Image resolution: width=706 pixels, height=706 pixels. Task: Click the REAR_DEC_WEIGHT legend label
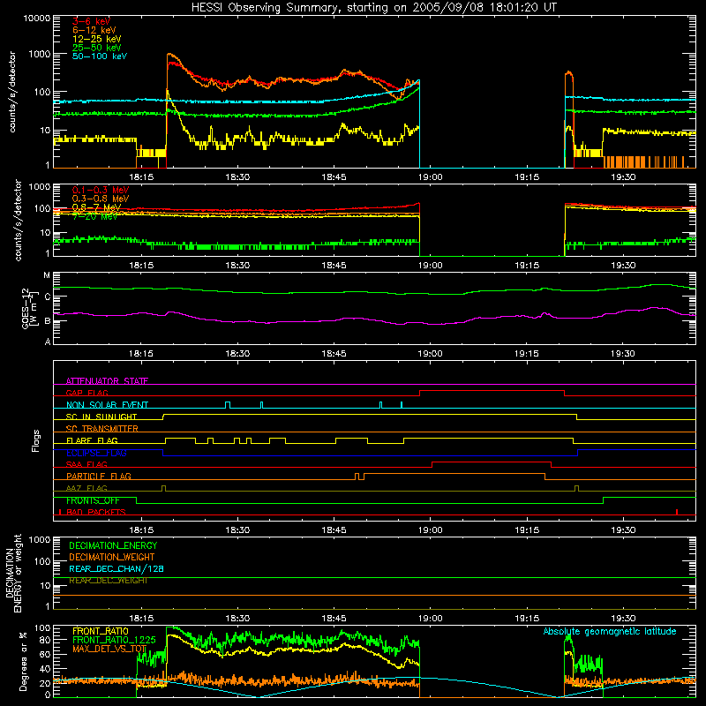pos(108,581)
